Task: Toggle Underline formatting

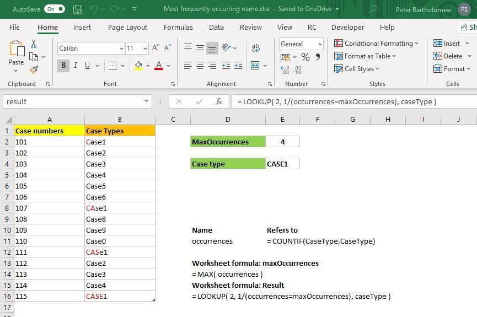Action: pos(87,66)
